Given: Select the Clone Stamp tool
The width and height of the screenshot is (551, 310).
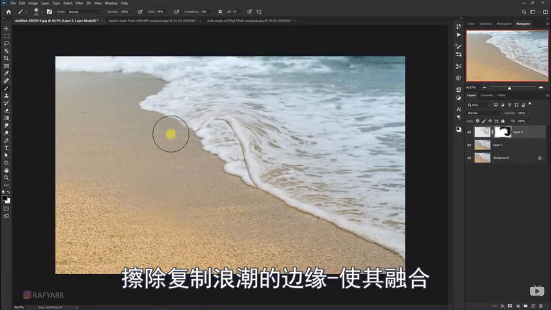Looking at the screenshot, I should 6,96.
